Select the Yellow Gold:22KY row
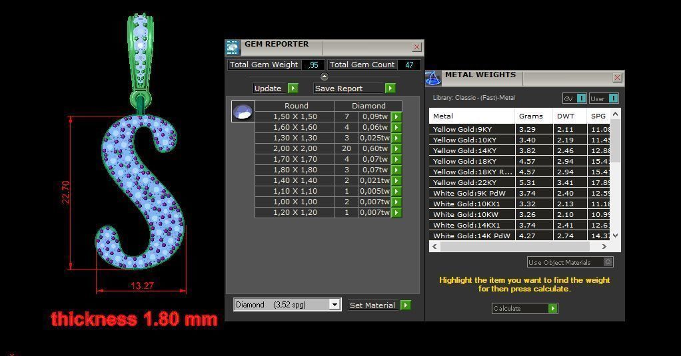The height and width of the screenshot is (356, 681). point(520,182)
